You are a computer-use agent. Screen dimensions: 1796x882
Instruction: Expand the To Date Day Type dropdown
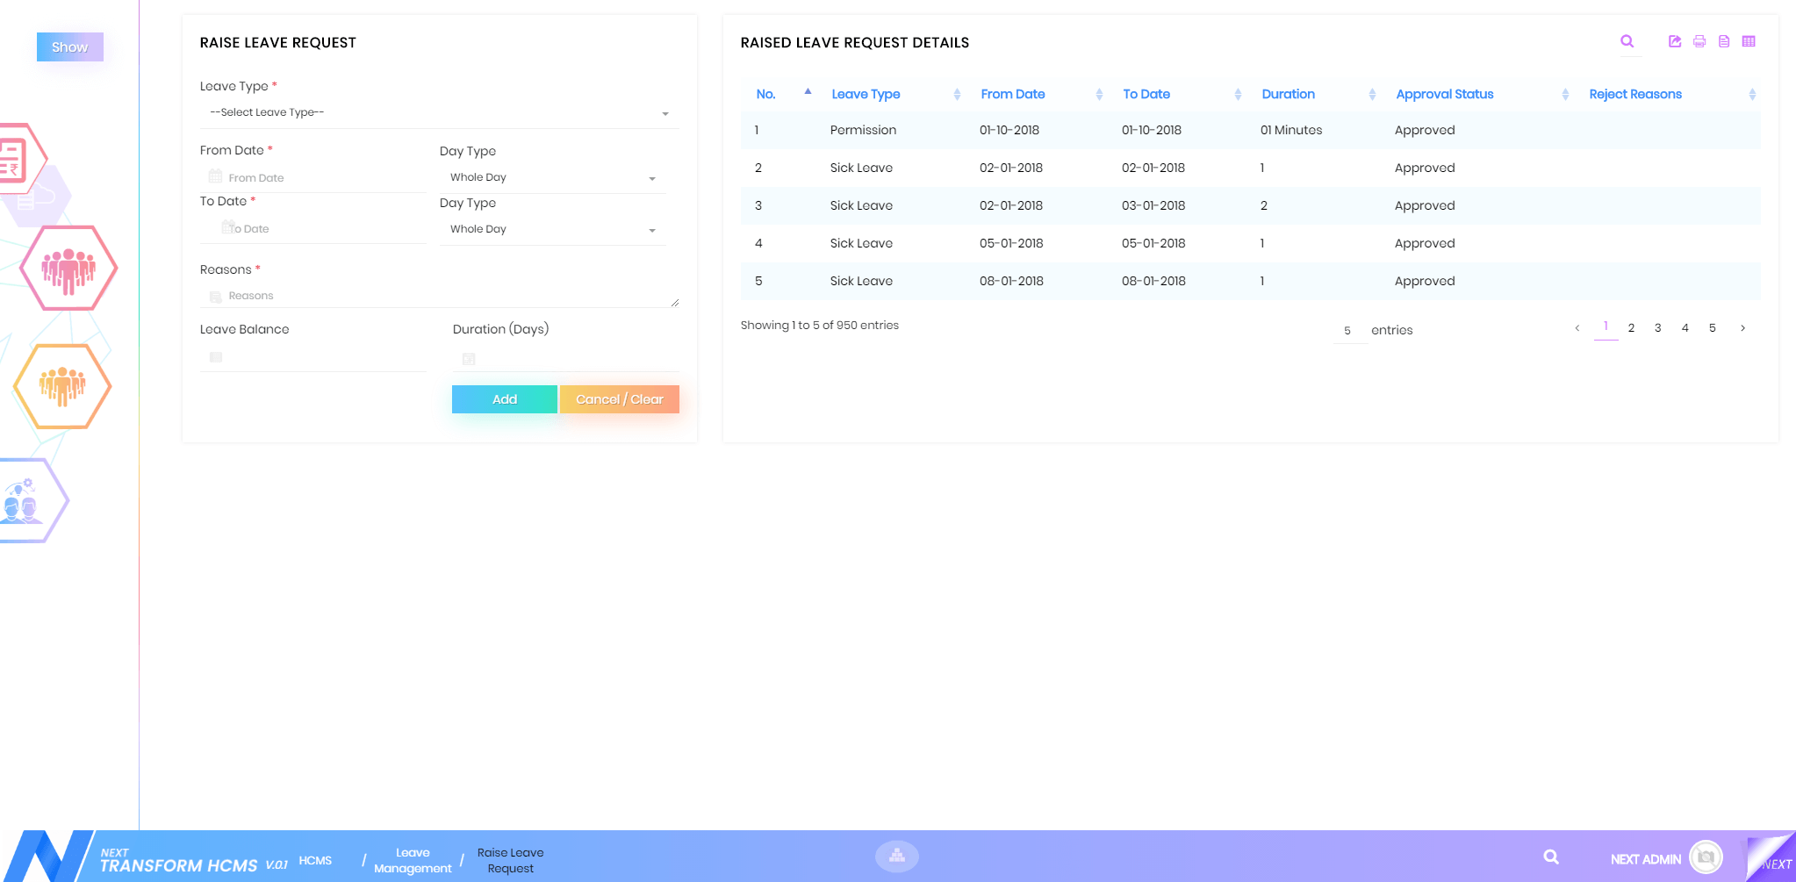552,229
